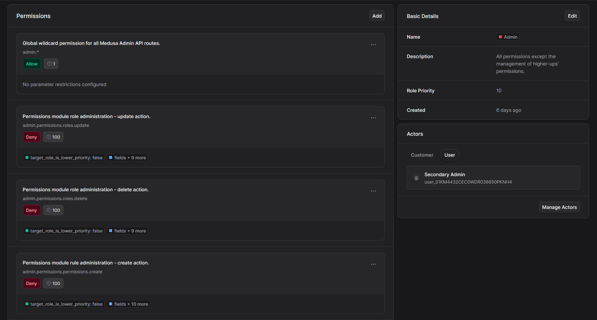Click priority clock icon on admin.* permission

[x=49, y=64]
